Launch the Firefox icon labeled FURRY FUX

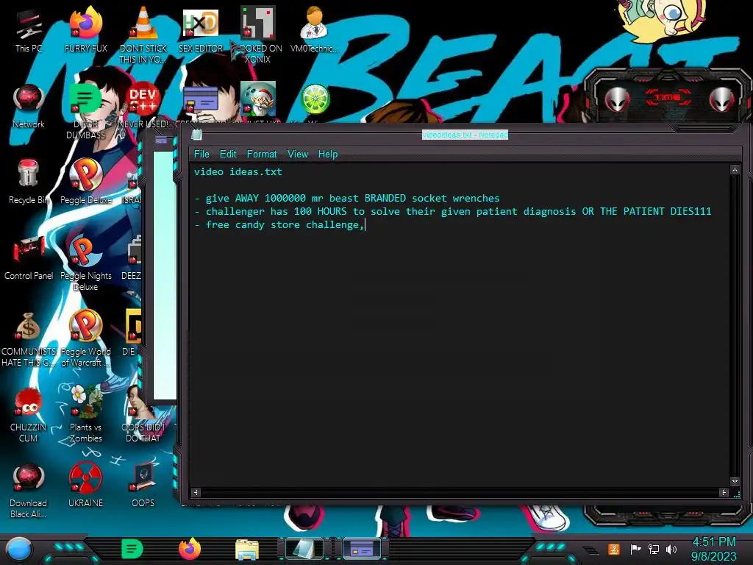click(85, 29)
